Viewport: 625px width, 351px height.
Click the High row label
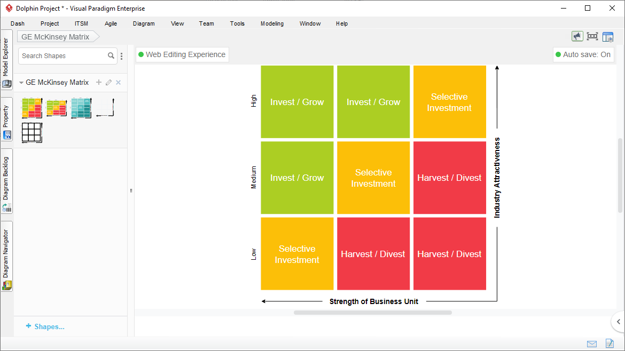pos(254,101)
